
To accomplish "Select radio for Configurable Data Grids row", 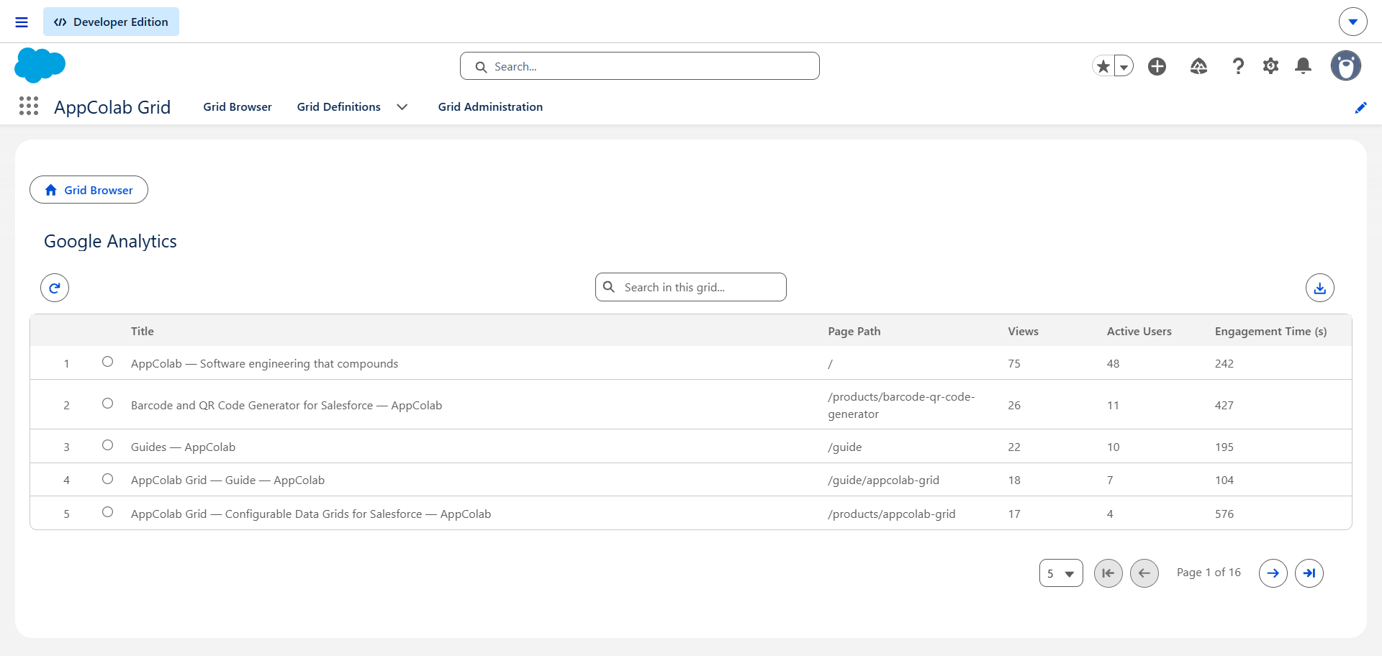I will coord(107,512).
